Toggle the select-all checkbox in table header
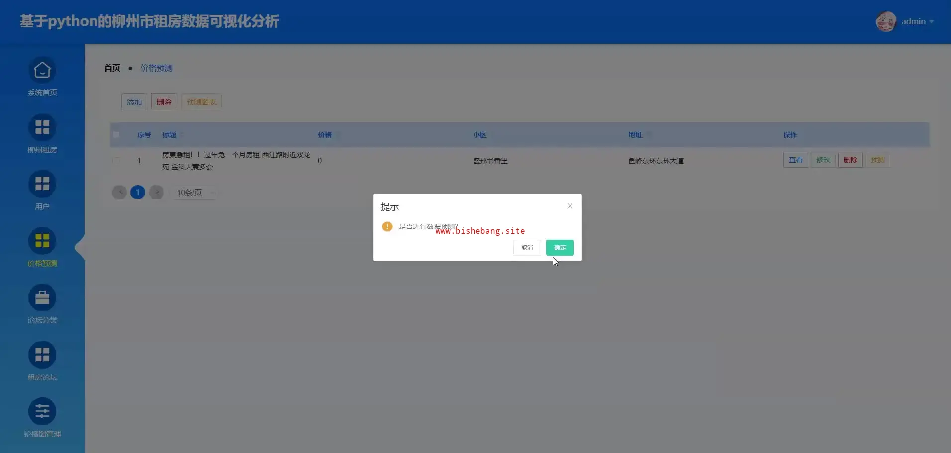 coord(116,135)
